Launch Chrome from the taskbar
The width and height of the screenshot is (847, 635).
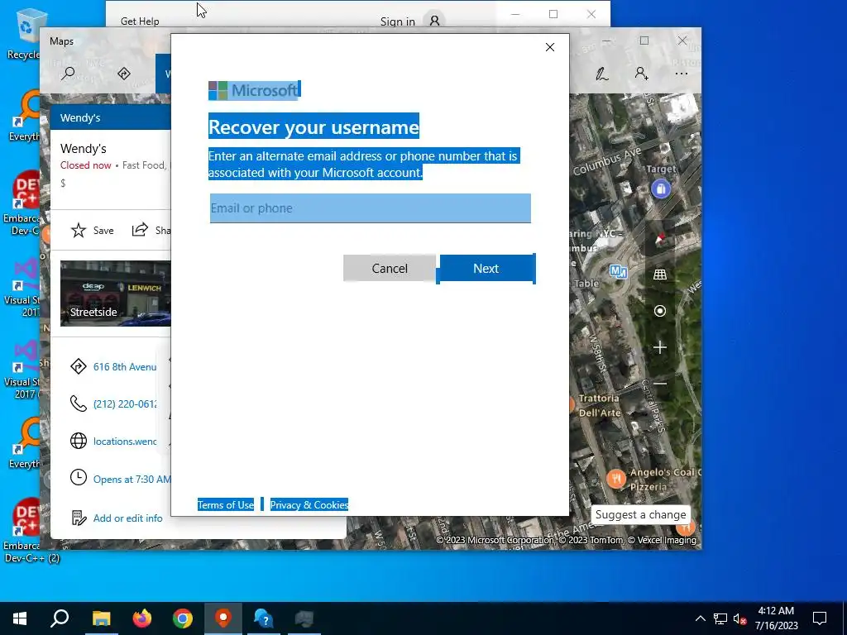pyautogui.click(x=183, y=618)
